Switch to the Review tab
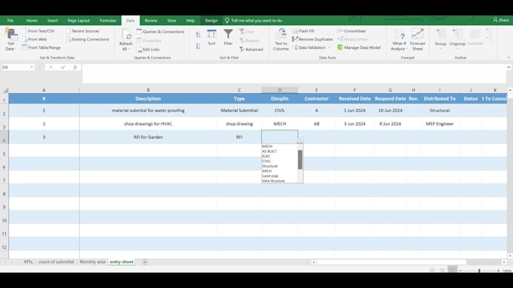The height and width of the screenshot is (288, 513). tap(151, 20)
